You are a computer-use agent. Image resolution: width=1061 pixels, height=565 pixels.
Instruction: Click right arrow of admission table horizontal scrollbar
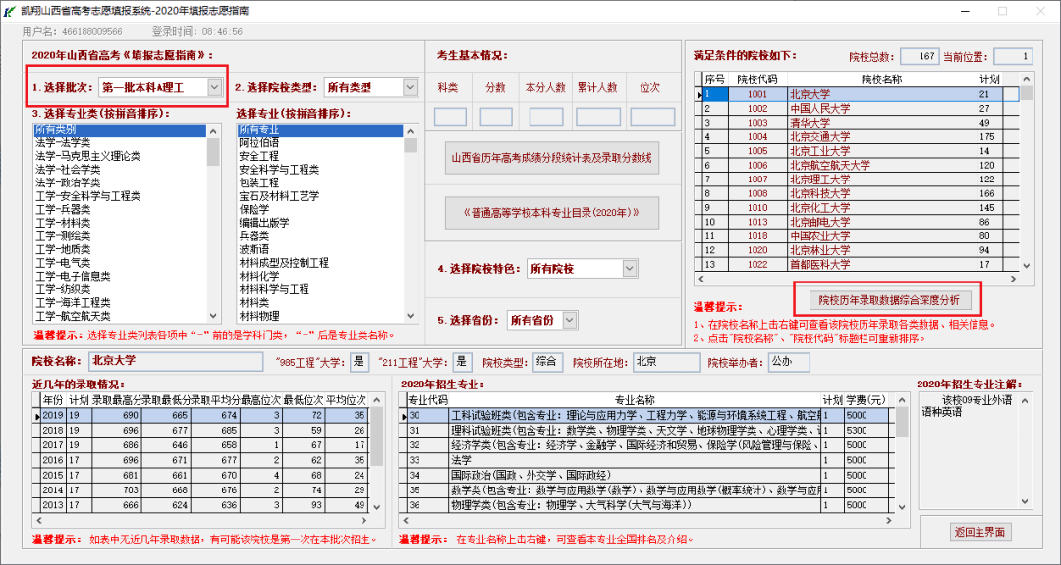click(364, 521)
